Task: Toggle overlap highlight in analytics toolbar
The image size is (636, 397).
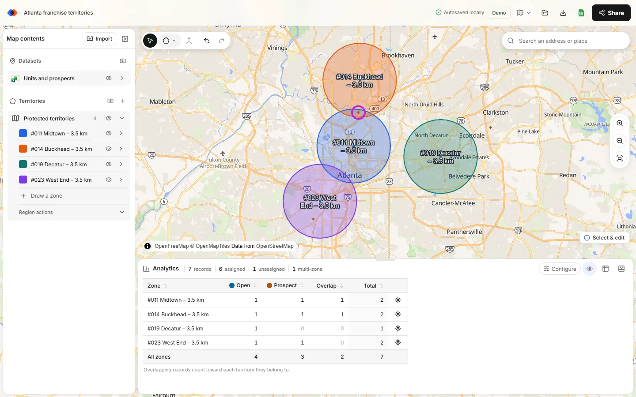Action: [x=590, y=269]
